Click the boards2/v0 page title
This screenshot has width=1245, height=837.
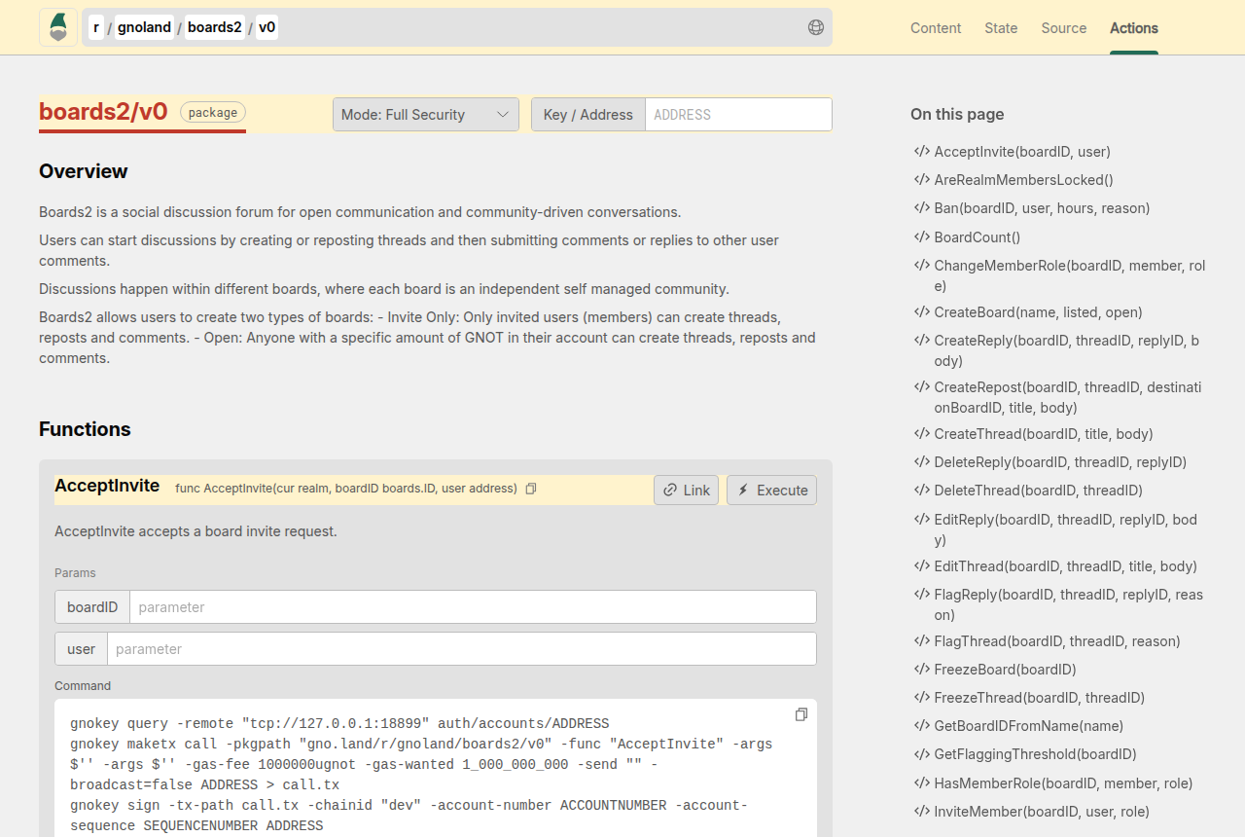(103, 112)
